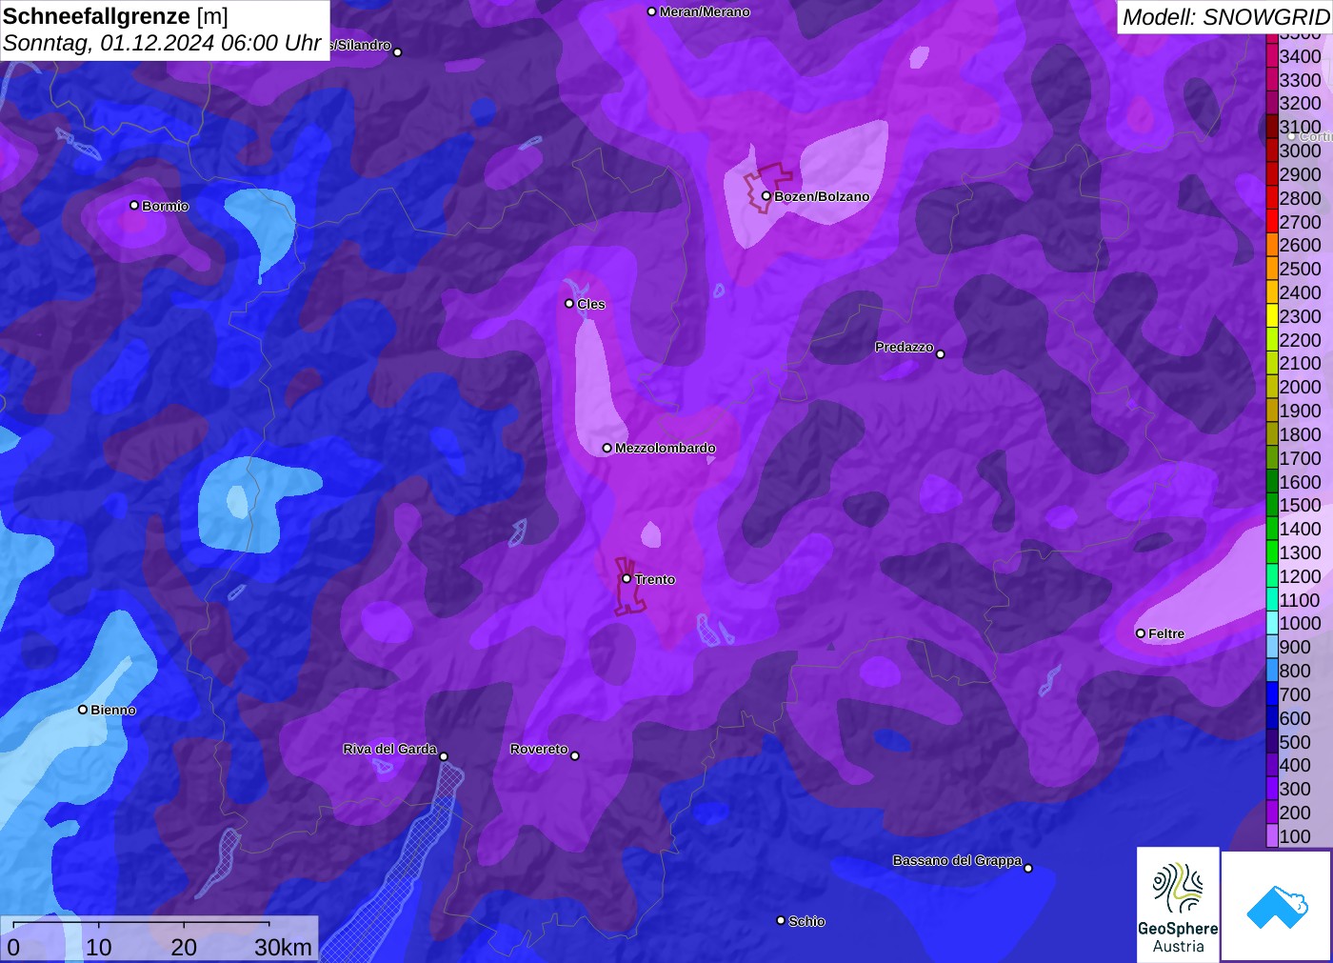
Task: Click the Bozen/Bolzano city marker
Action: pyautogui.click(x=766, y=195)
